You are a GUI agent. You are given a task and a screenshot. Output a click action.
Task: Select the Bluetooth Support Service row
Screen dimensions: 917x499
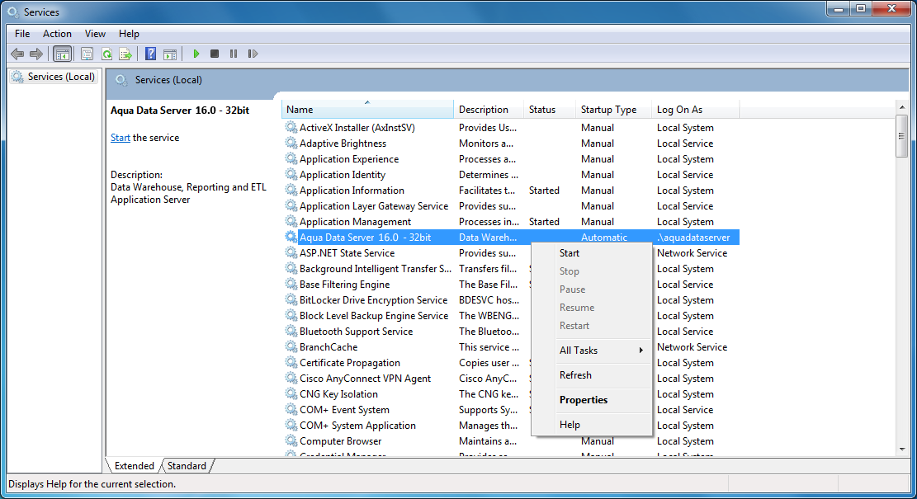coord(511,332)
